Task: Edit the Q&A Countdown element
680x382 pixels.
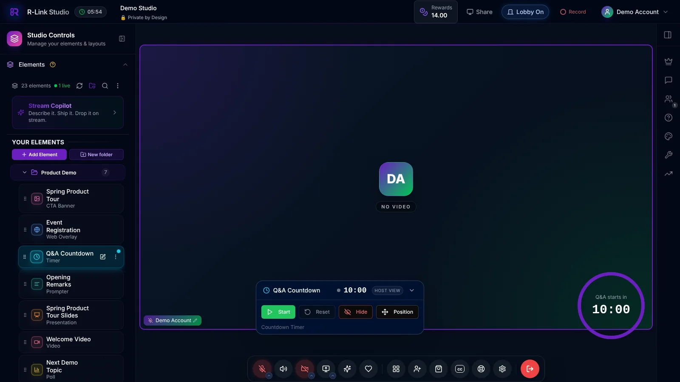Action: 103,257
